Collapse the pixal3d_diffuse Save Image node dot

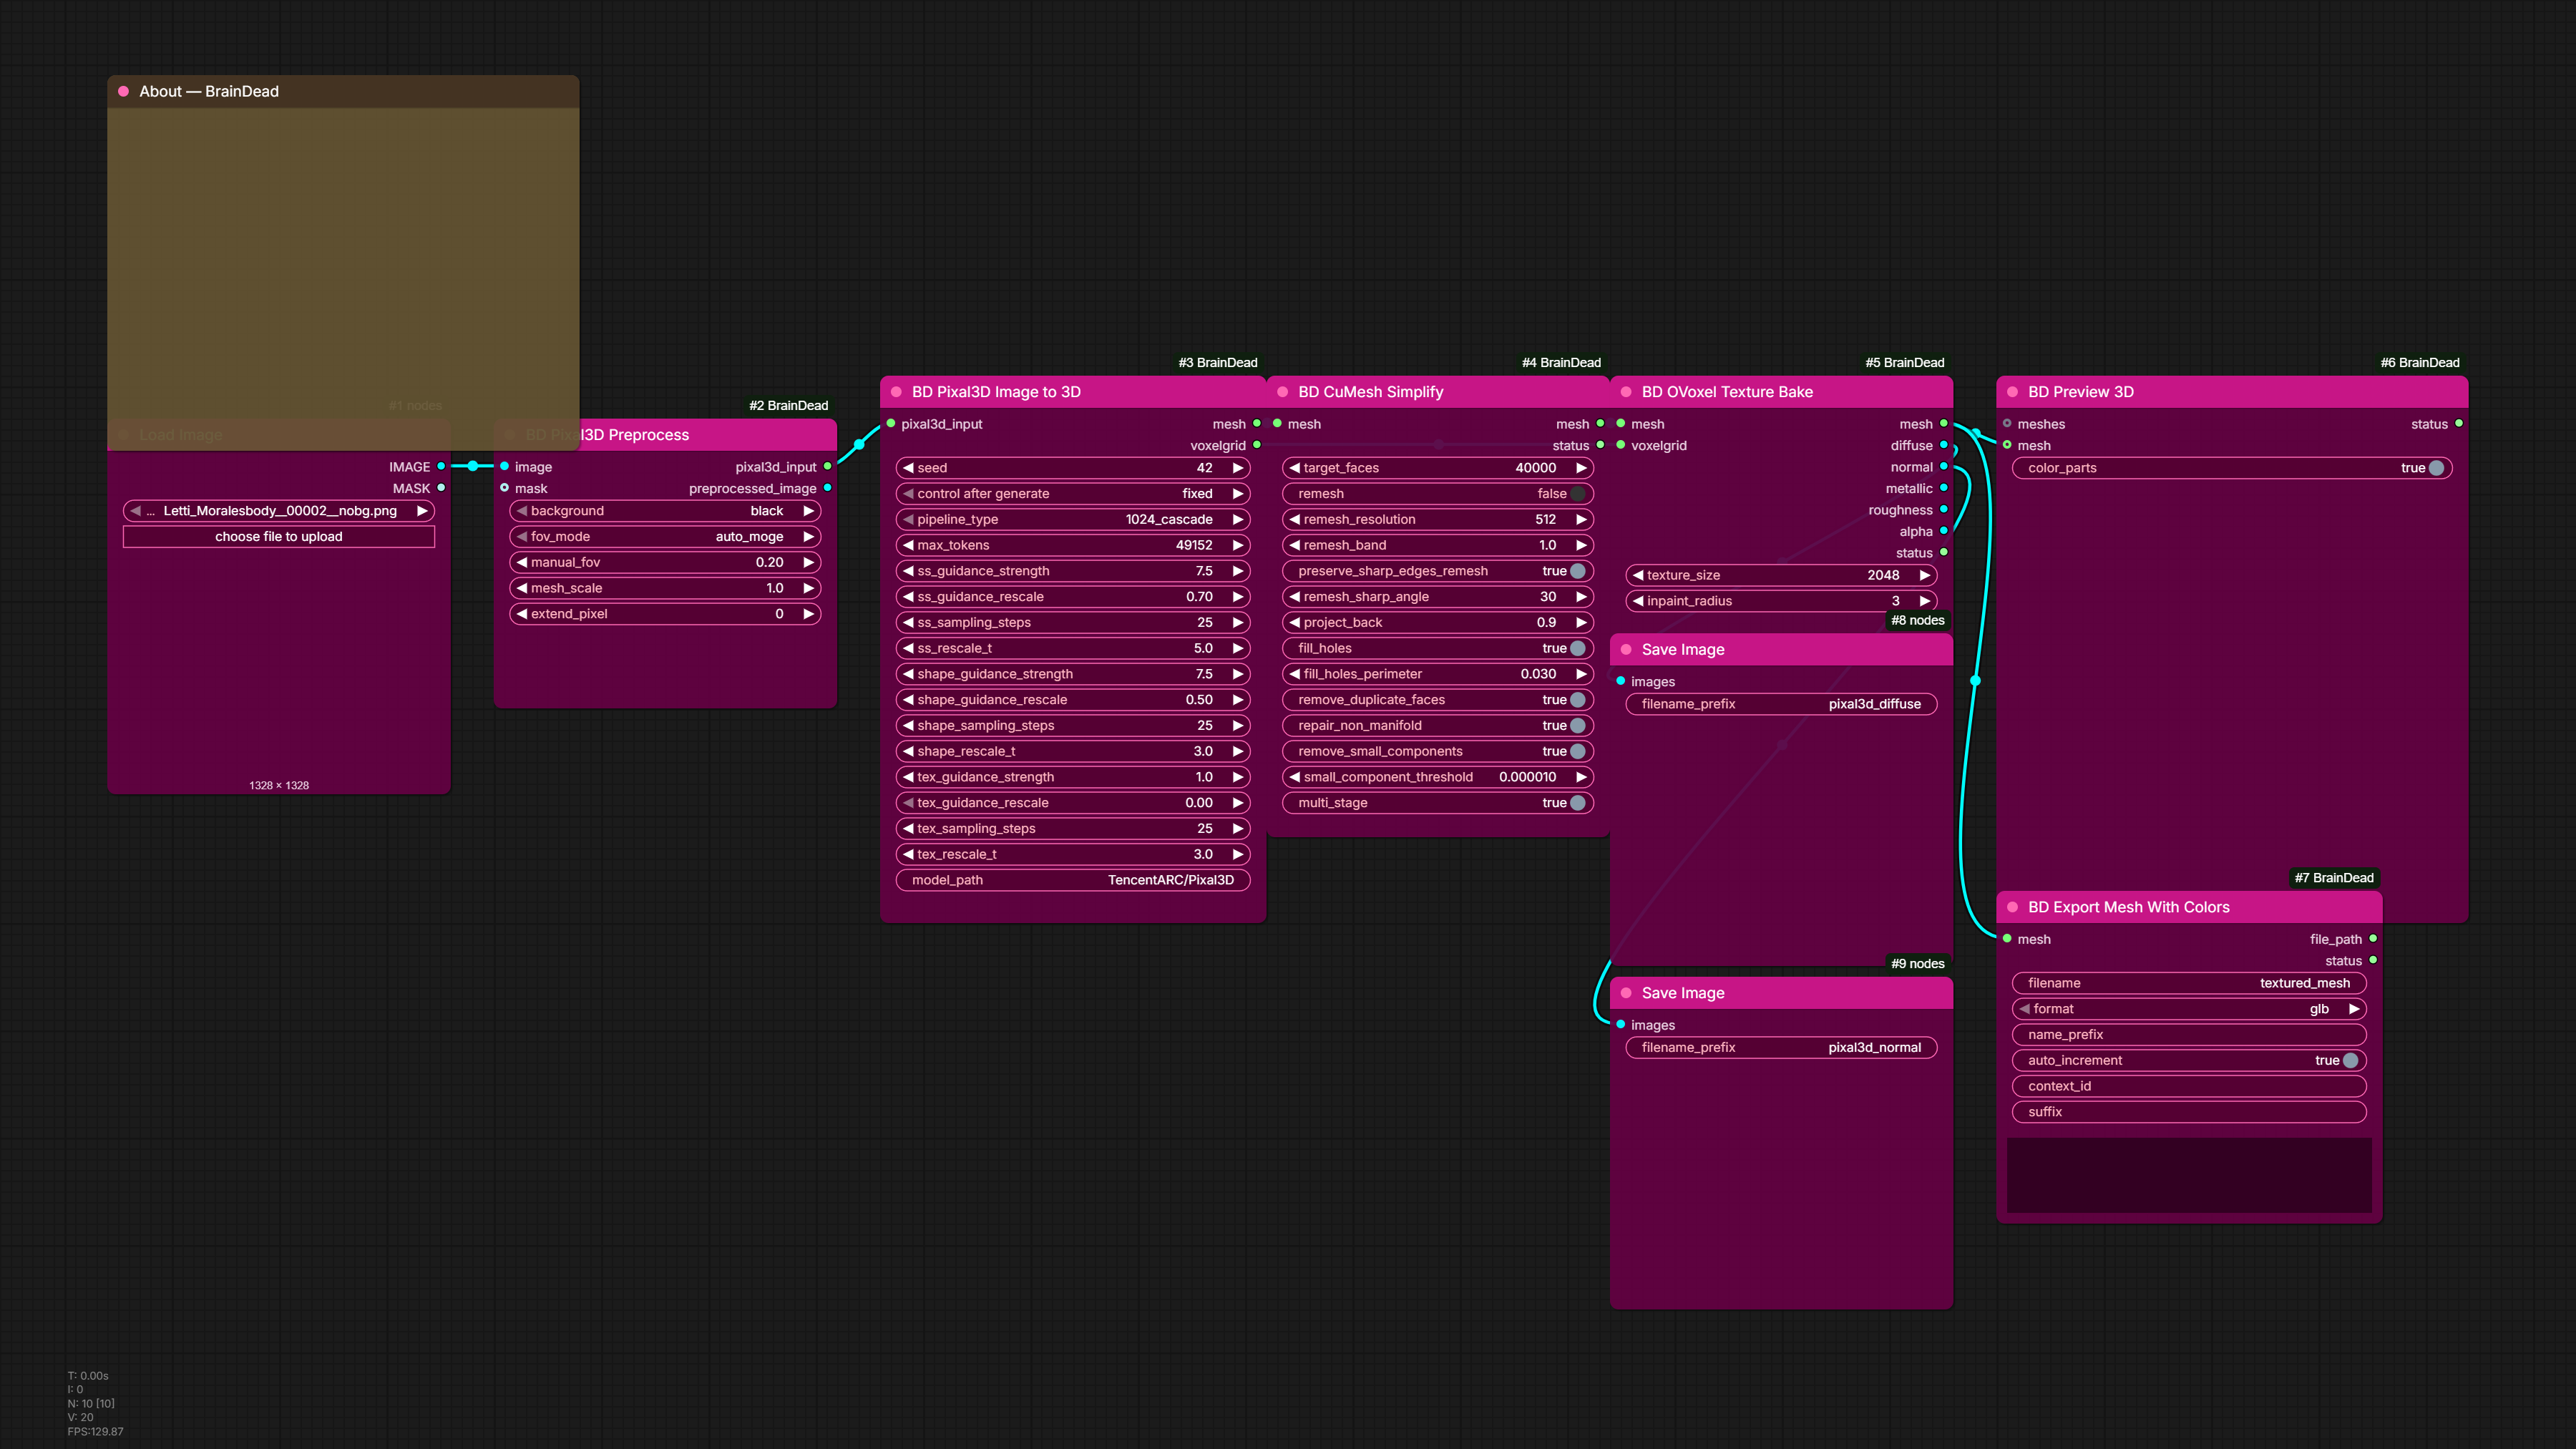[x=1626, y=649]
